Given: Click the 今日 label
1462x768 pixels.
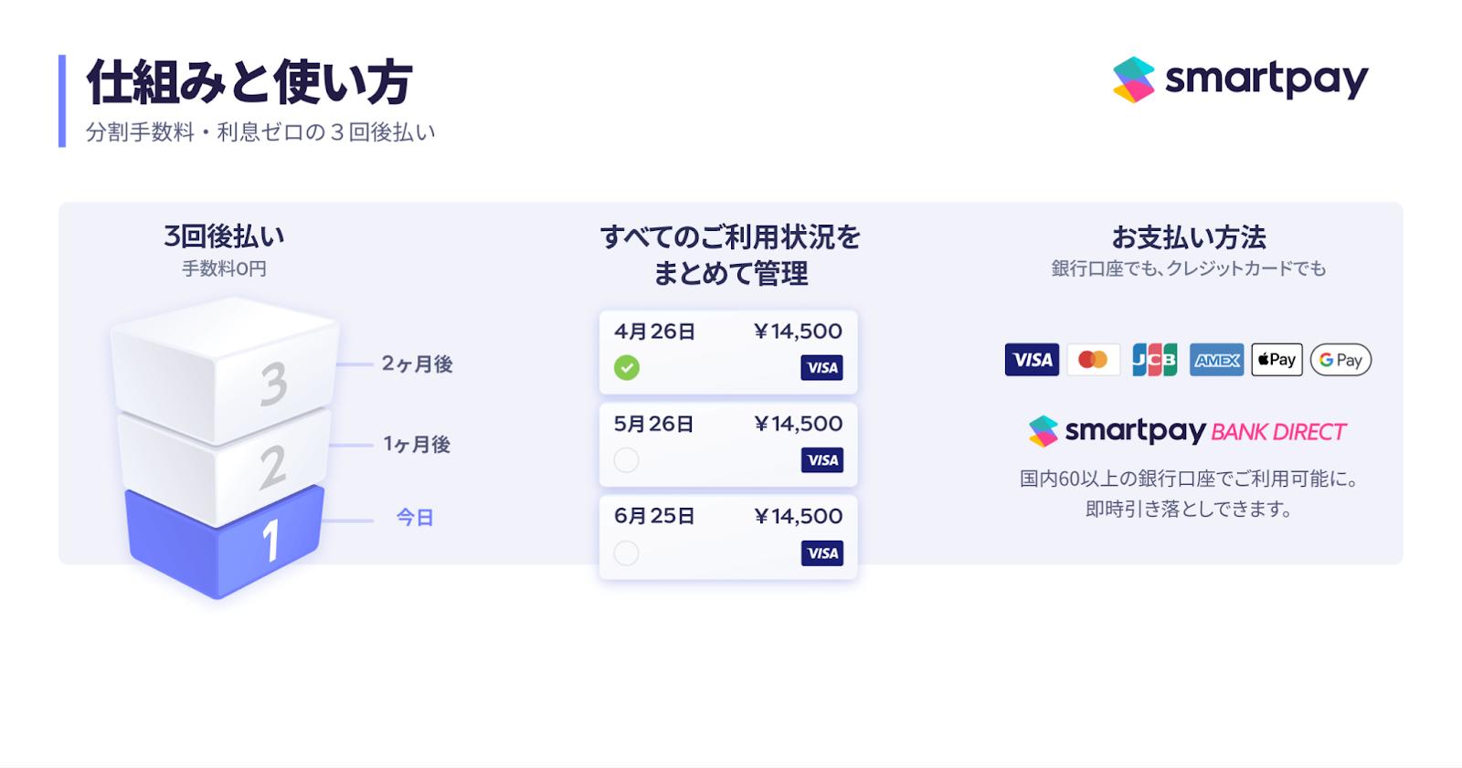Looking at the screenshot, I should (415, 518).
